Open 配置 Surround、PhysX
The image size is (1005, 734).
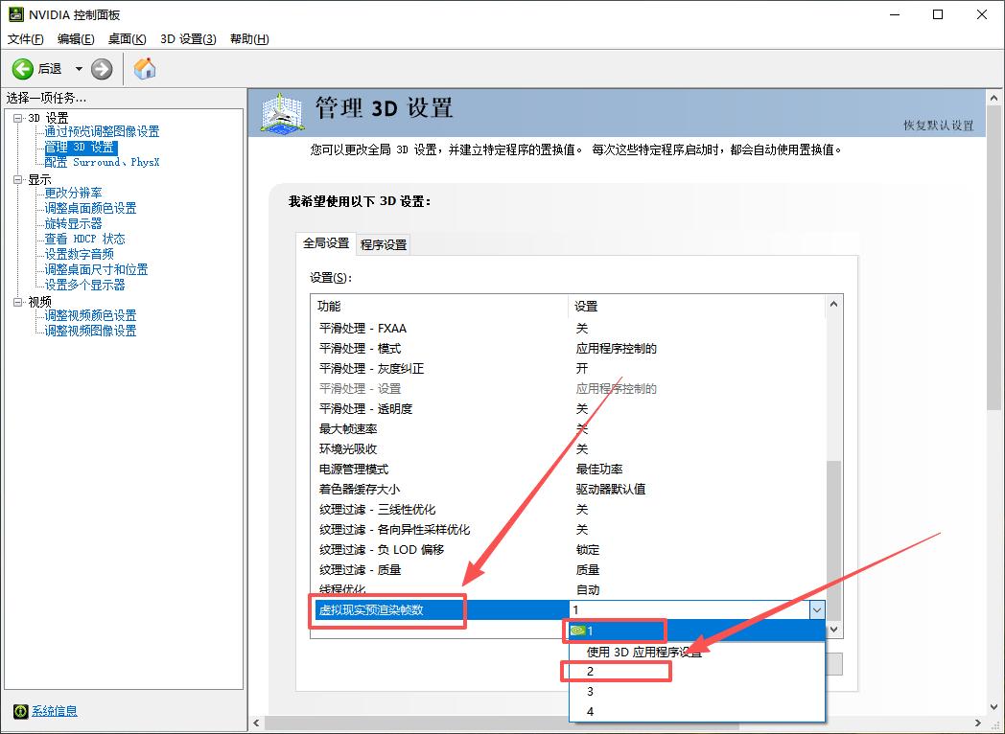click(x=102, y=162)
